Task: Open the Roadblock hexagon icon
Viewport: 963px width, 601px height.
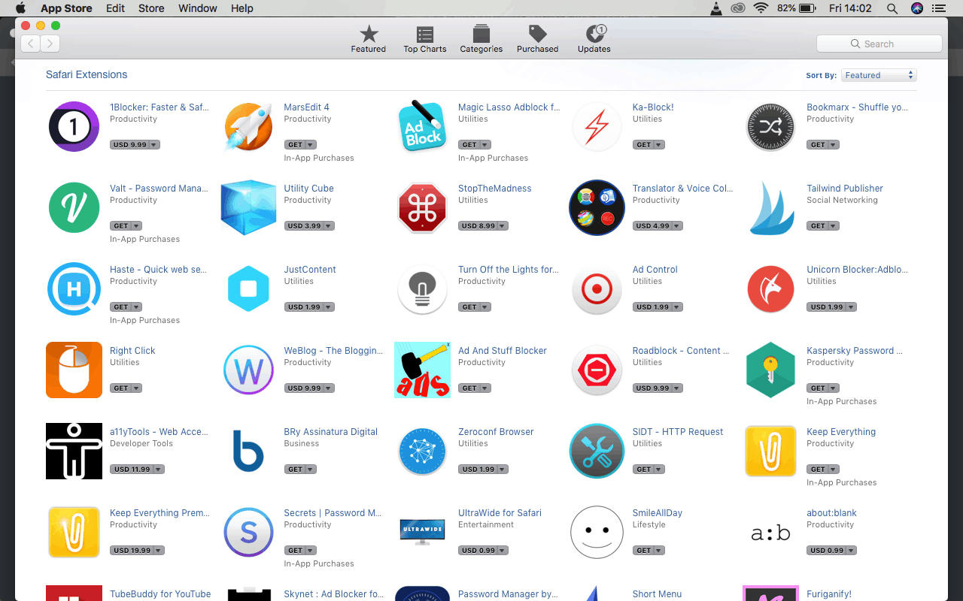Action: point(597,370)
